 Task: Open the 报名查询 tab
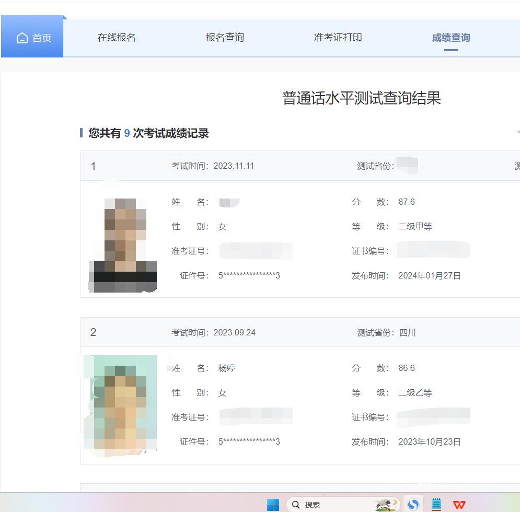[225, 38]
